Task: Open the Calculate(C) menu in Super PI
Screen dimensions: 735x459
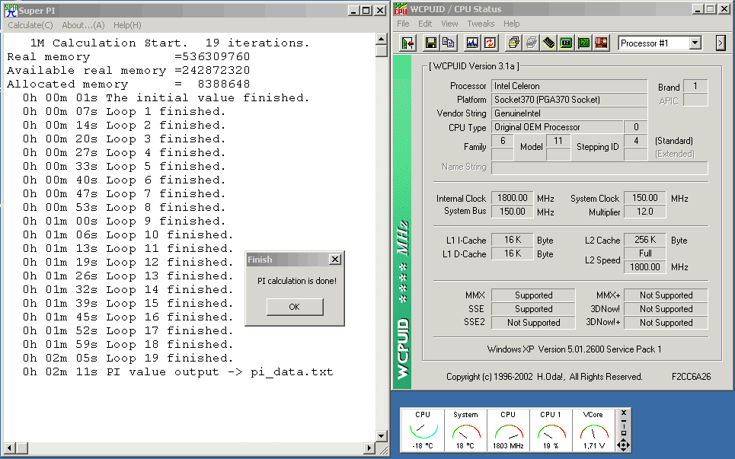Action: [30, 25]
